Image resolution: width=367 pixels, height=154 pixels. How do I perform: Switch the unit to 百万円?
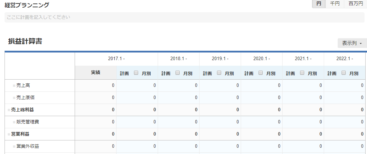click(x=355, y=4)
